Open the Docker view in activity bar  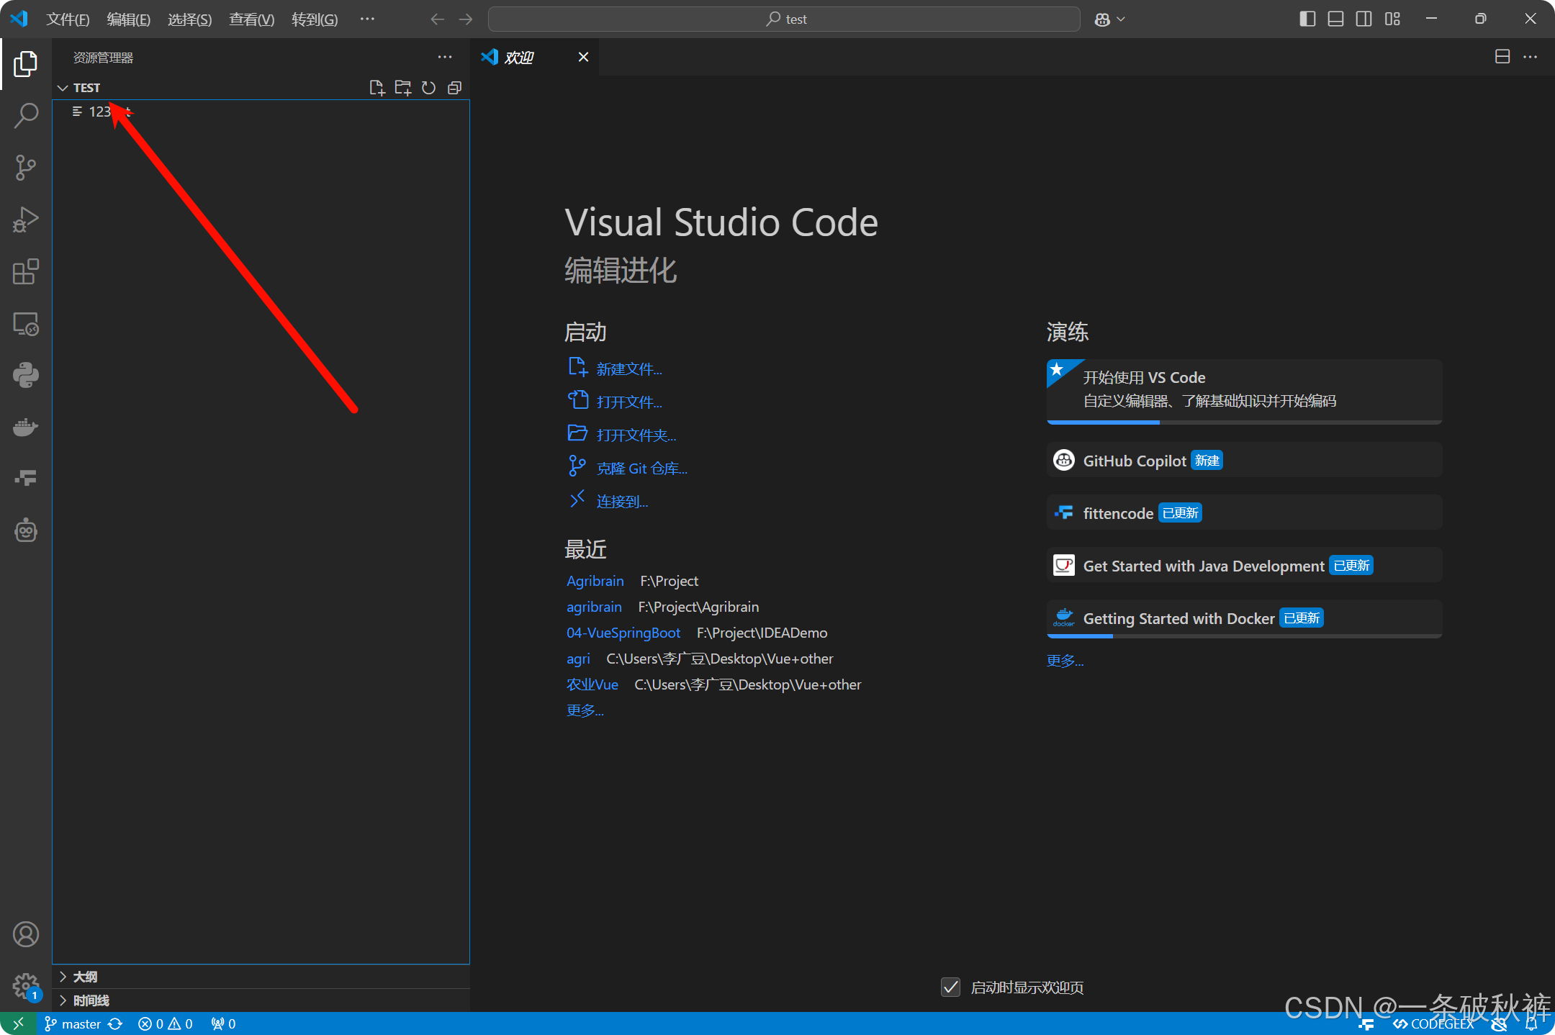click(x=26, y=427)
